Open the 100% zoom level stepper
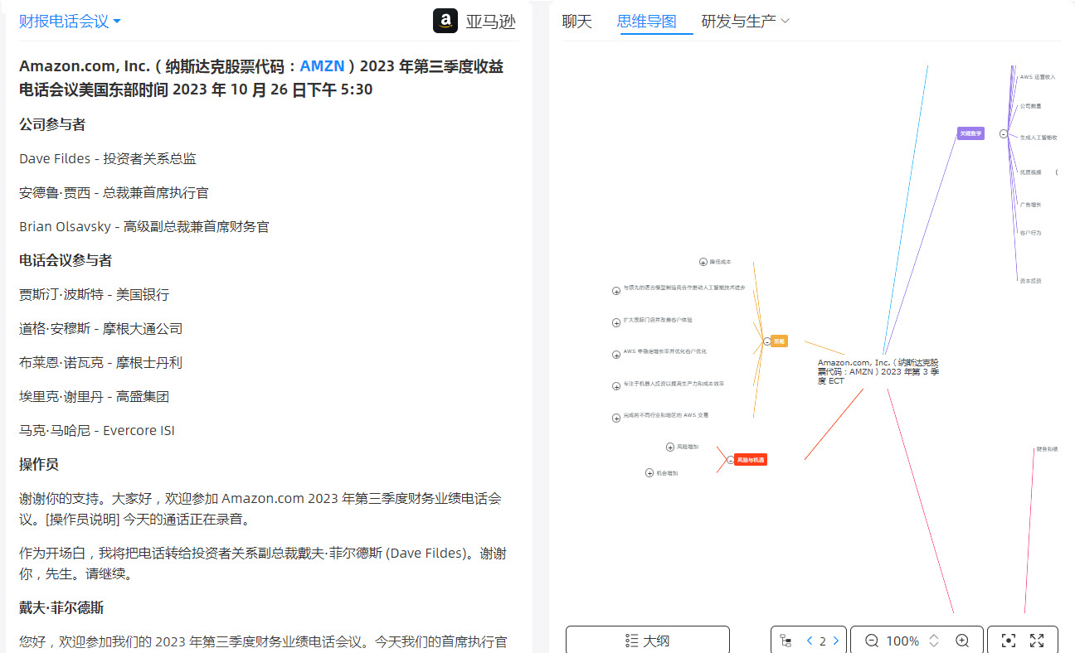This screenshot has width=1075, height=653. pyautogui.click(x=934, y=641)
